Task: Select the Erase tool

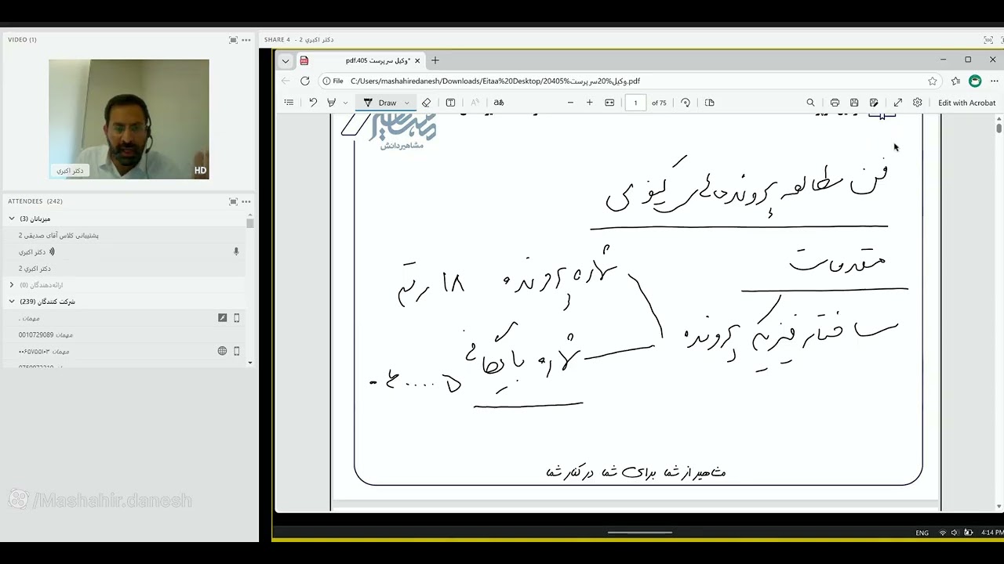Action: click(426, 103)
